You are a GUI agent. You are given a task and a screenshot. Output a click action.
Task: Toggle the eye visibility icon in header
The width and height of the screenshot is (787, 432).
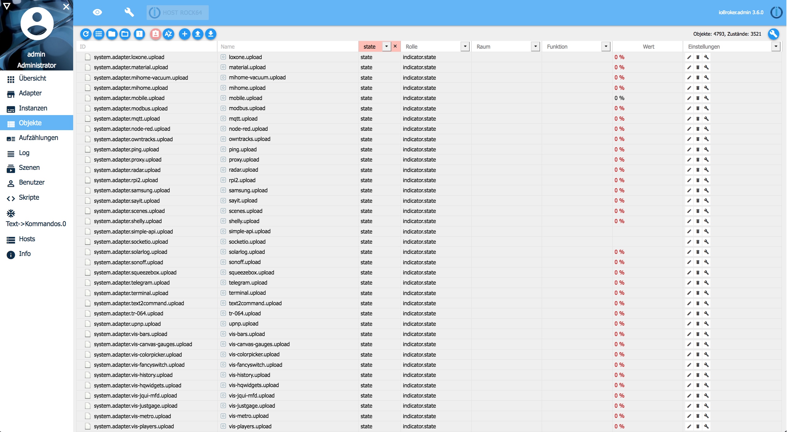(x=97, y=12)
